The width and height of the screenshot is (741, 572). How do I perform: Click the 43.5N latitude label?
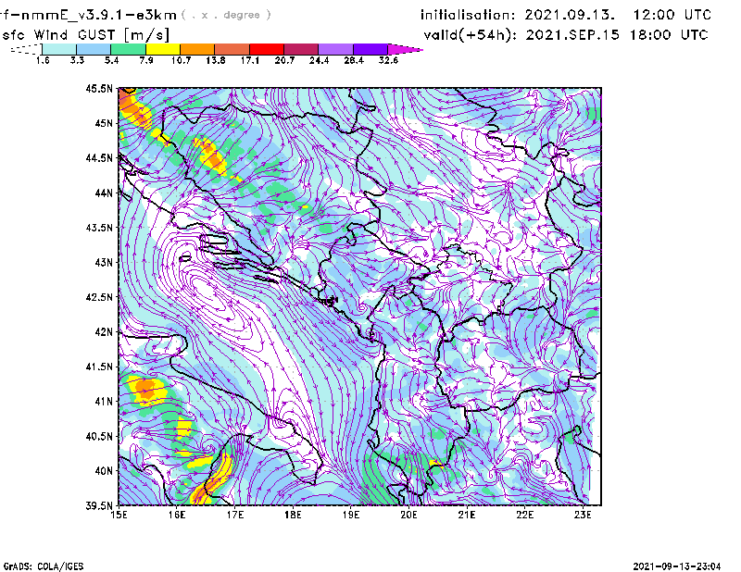click(99, 227)
